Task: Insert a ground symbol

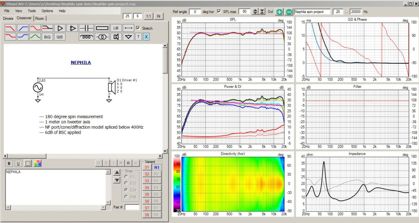Action: 129,37
